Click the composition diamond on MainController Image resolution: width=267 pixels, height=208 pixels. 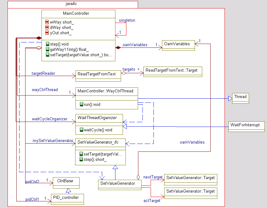pyautogui.click(x=39, y=38)
